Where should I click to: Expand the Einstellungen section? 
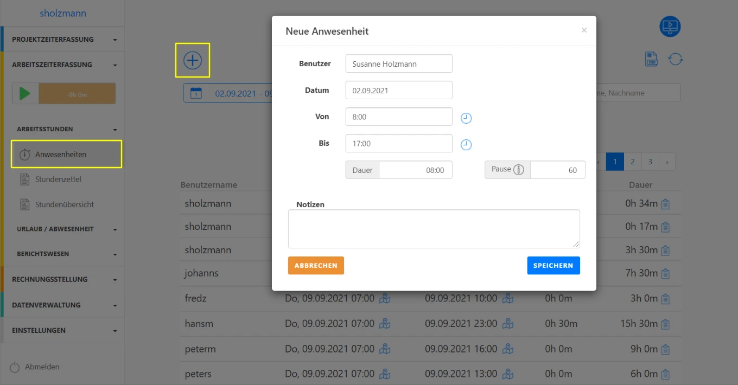(62, 331)
